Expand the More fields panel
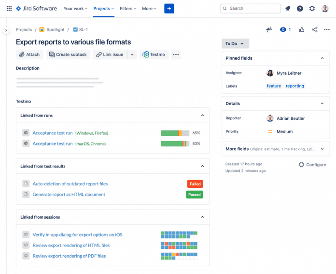This screenshot has height=274, width=336. pos(322,149)
